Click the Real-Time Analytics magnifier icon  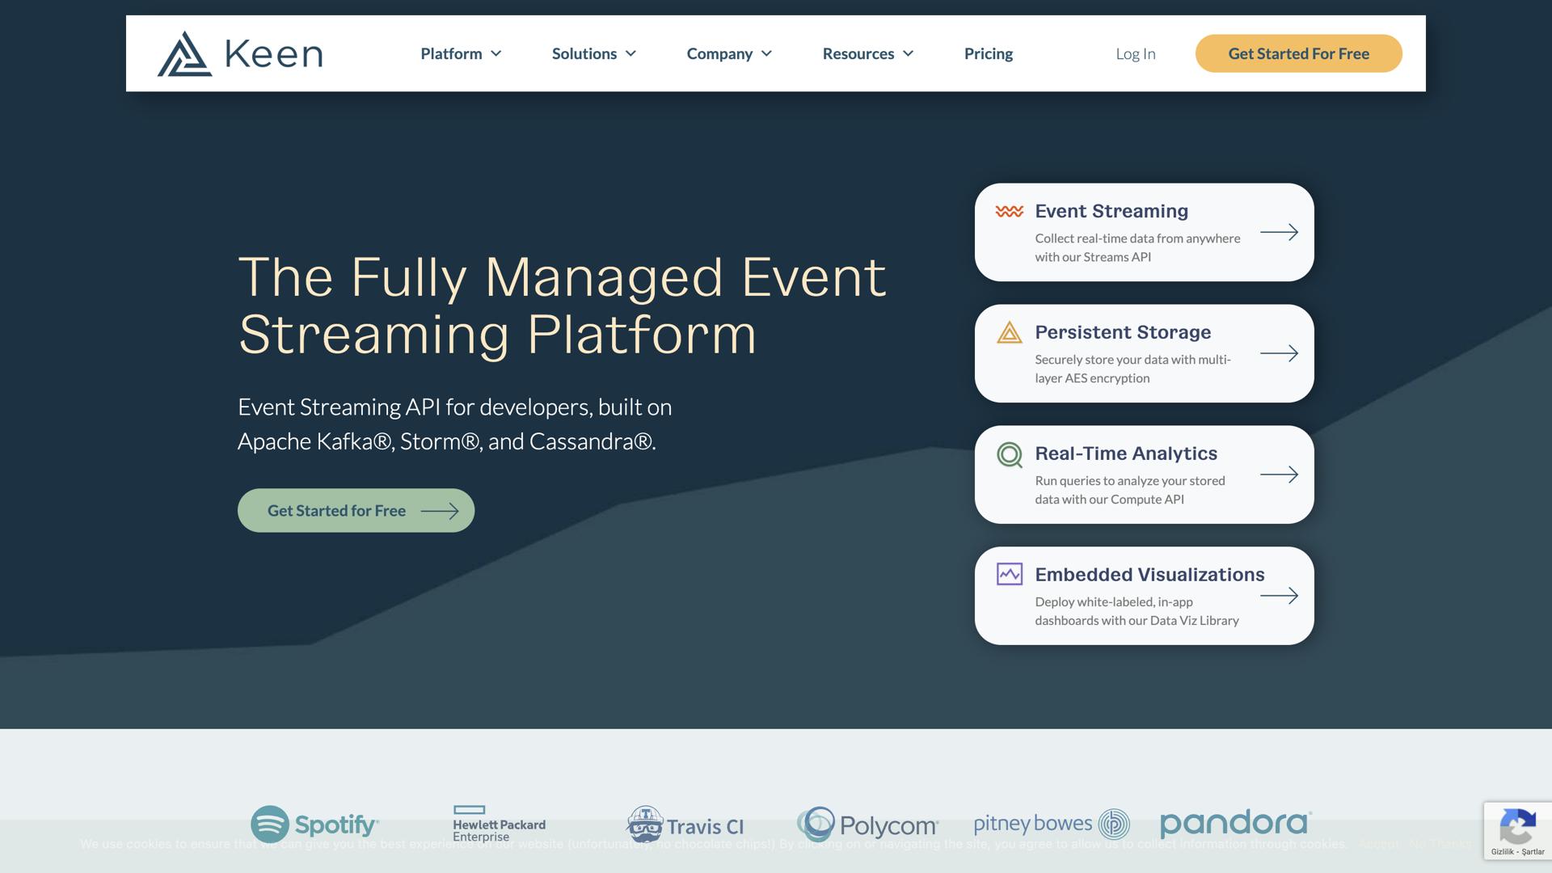(1009, 454)
